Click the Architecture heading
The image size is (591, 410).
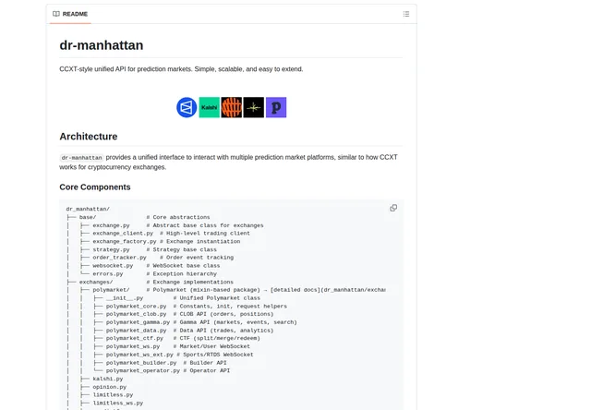click(x=89, y=137)
